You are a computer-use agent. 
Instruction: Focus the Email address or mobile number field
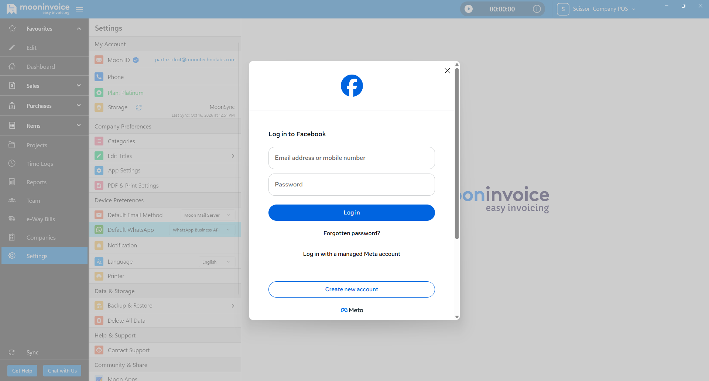(352, 158)
